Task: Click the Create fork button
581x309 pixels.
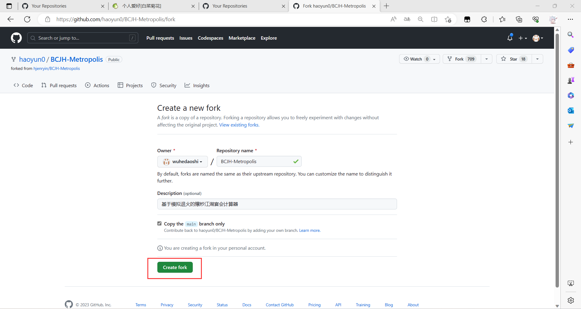Action: (175, 267)
